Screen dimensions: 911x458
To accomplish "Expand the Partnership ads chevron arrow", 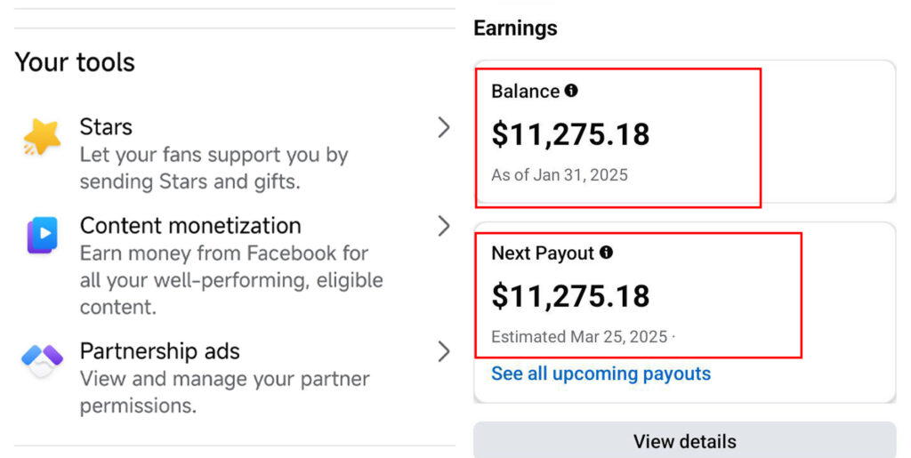I will coord(444,352).
